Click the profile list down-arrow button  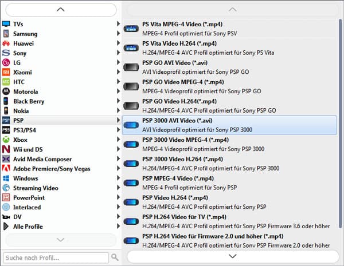(233, 256)
